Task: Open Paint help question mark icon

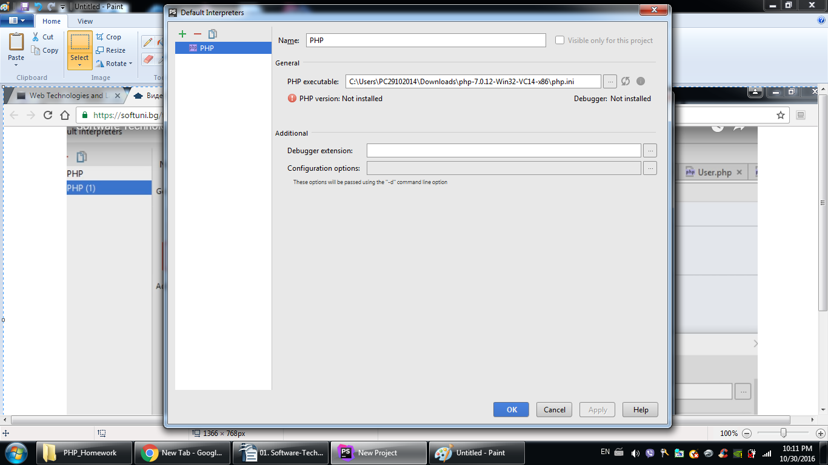Action: point(821,20)
